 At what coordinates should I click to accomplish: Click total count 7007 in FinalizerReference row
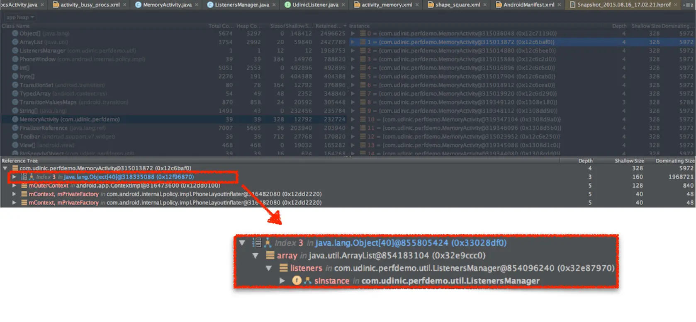pos(226,128)
